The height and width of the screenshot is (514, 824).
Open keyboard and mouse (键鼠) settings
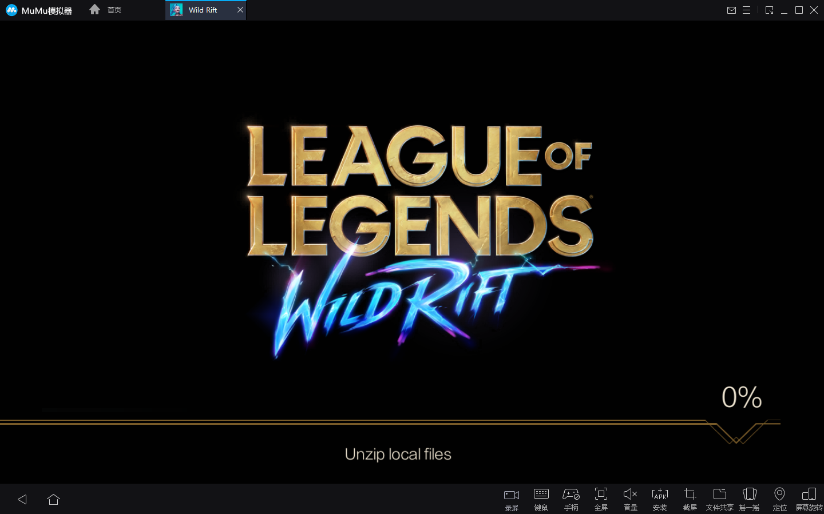pos(541,499)
